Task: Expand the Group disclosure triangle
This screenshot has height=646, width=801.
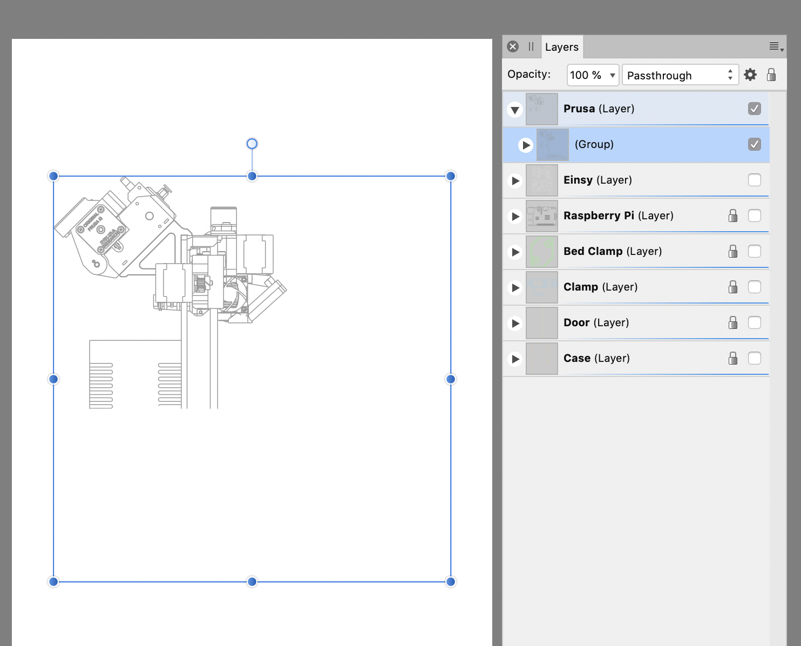Action: coord(526,145)
